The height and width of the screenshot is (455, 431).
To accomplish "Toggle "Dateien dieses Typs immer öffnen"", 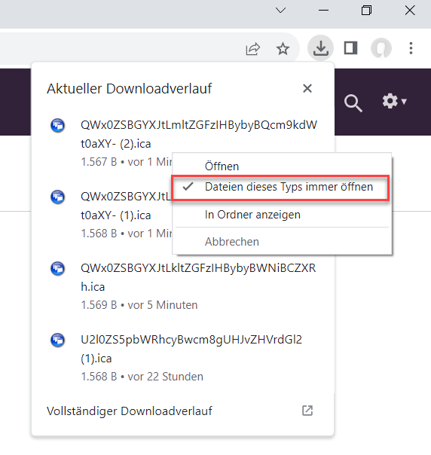I will point(280,187).
